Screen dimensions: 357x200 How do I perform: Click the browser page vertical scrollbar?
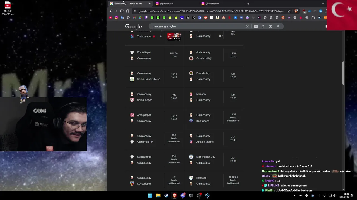[343, 73]
